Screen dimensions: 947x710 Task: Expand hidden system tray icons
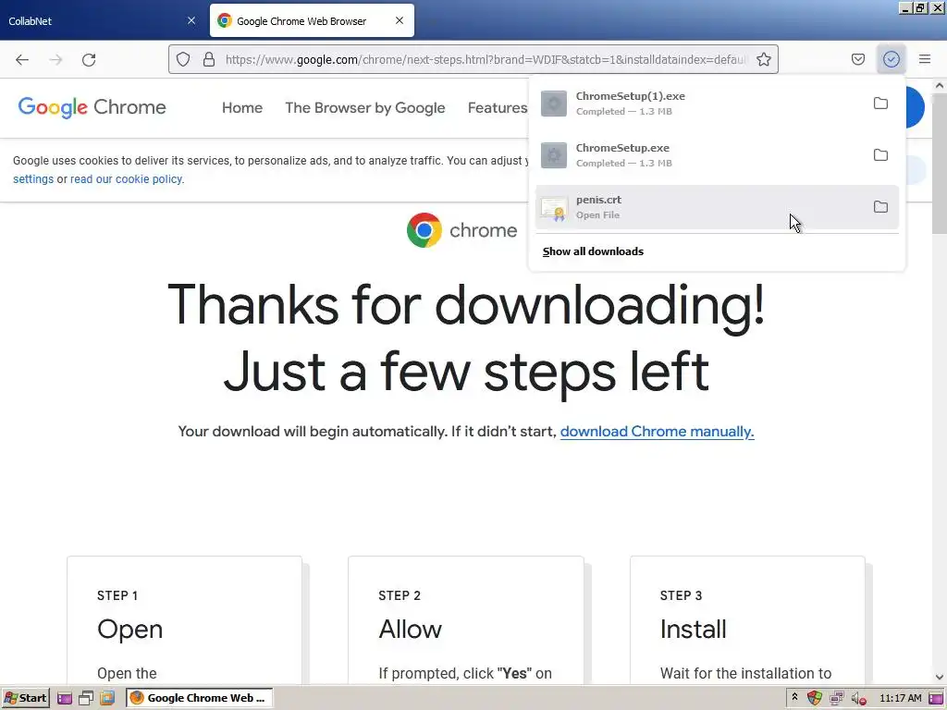pyautogui.click(x=794, y=697)
